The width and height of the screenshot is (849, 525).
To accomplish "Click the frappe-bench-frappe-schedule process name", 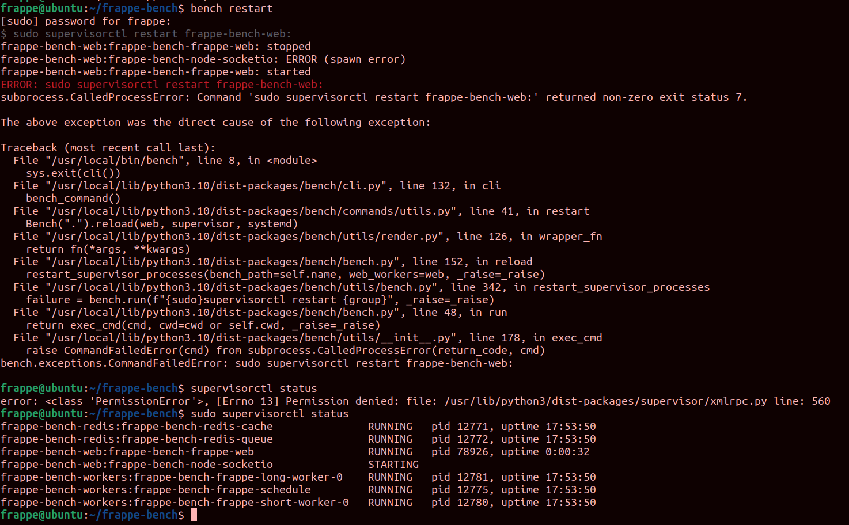I will coord(156,490).
